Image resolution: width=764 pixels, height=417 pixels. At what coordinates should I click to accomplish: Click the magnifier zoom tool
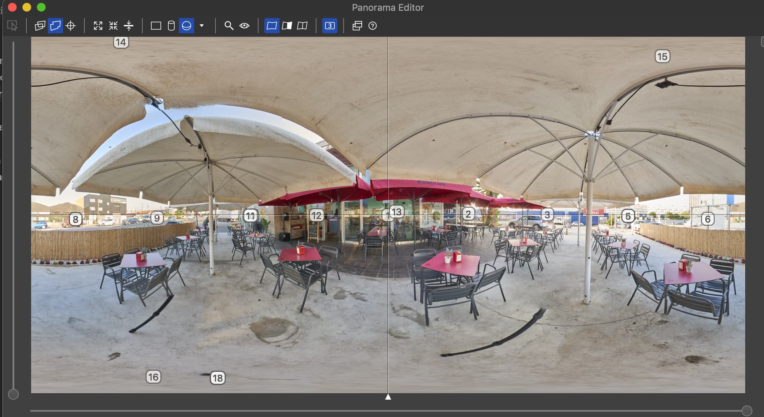pos(229,26)
